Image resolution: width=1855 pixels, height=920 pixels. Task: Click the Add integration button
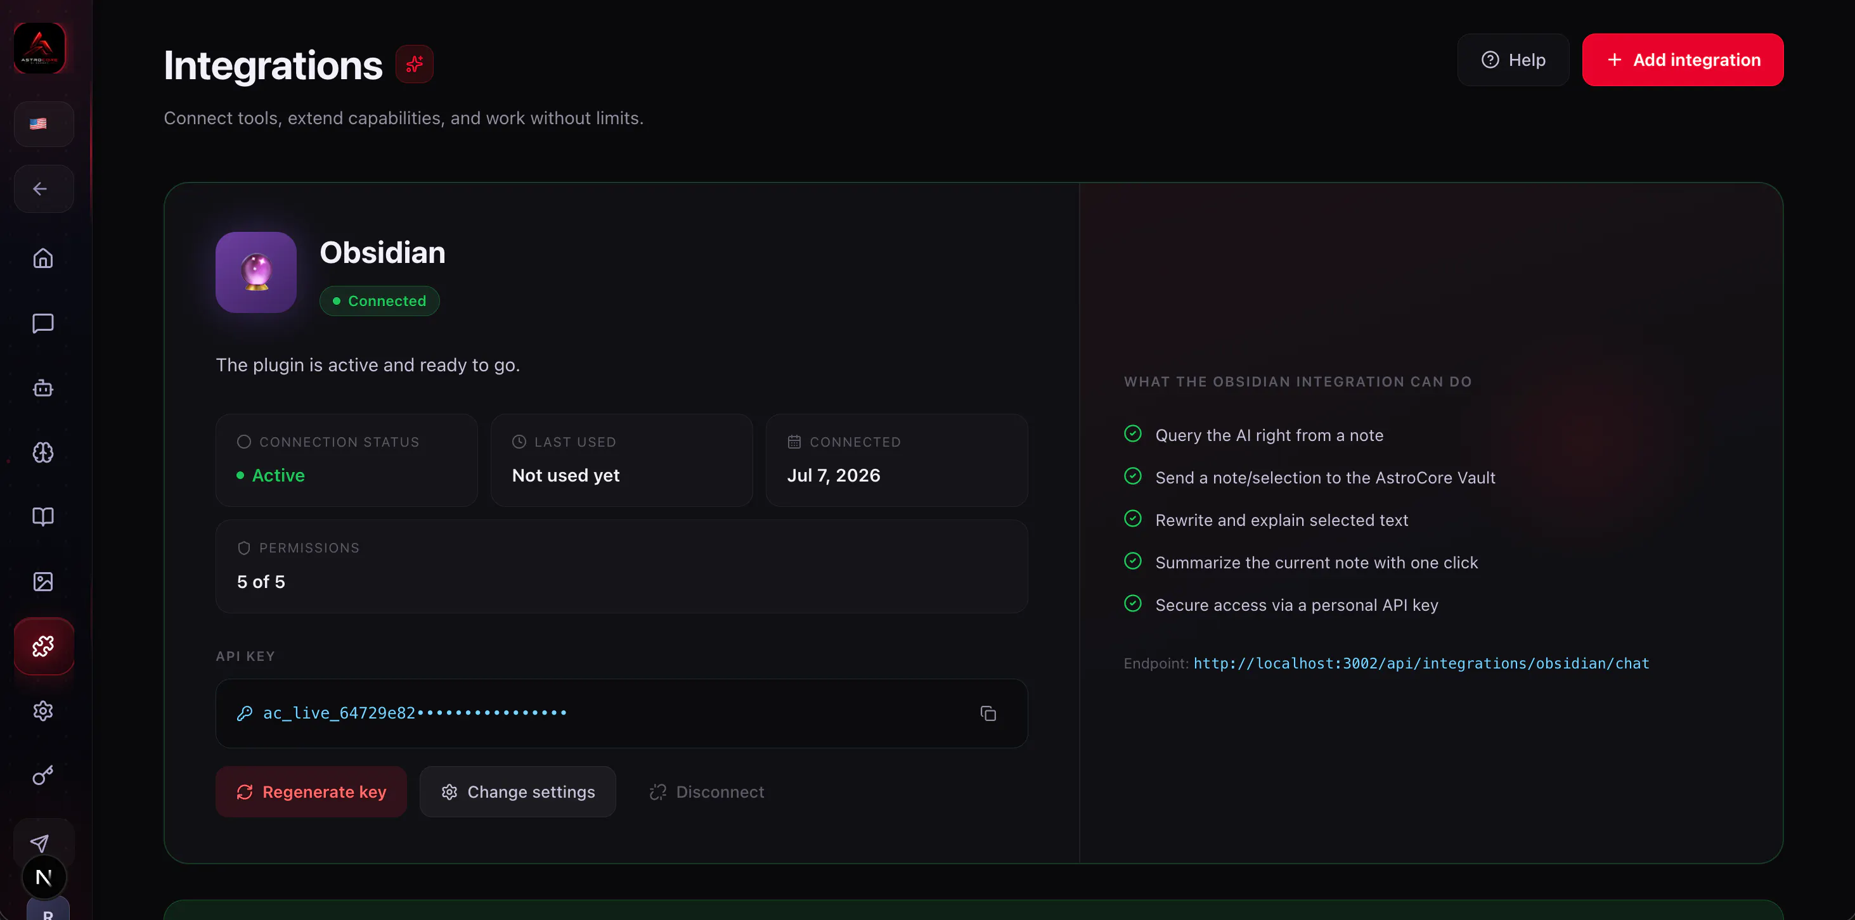(x=1682, y=60)
